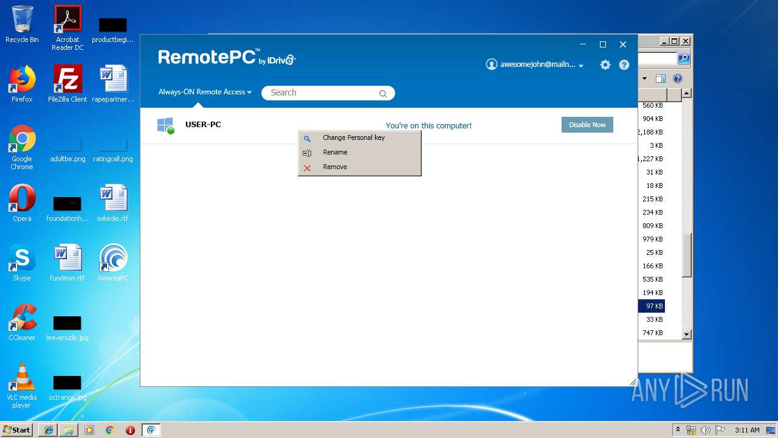Open Opera desktop shortcut

(22, 203)
